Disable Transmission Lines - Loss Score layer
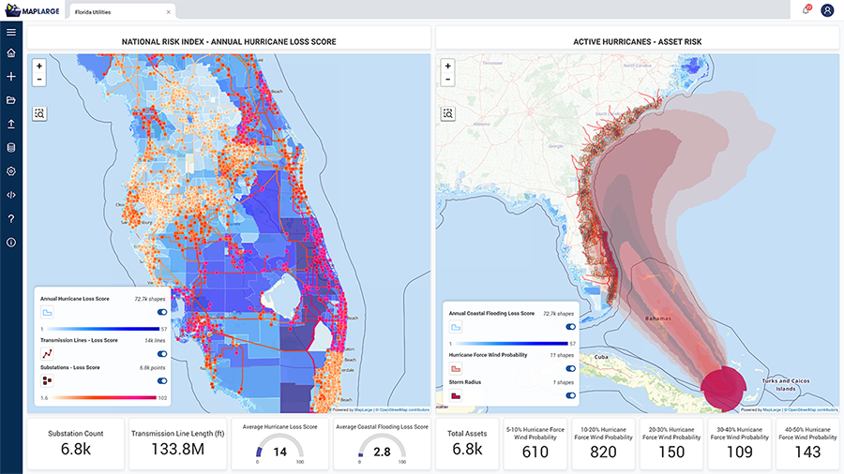Viewport: 844px width, 474px height. point(162,354)
